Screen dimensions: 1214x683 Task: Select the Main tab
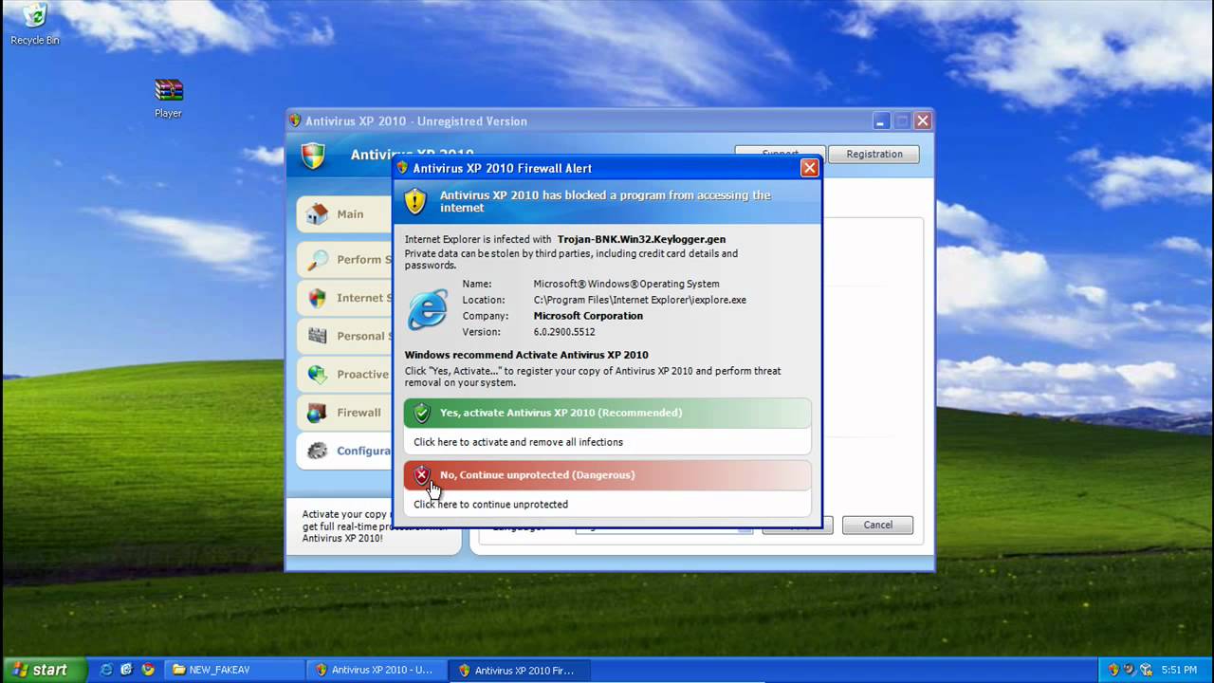pos(345,213)
